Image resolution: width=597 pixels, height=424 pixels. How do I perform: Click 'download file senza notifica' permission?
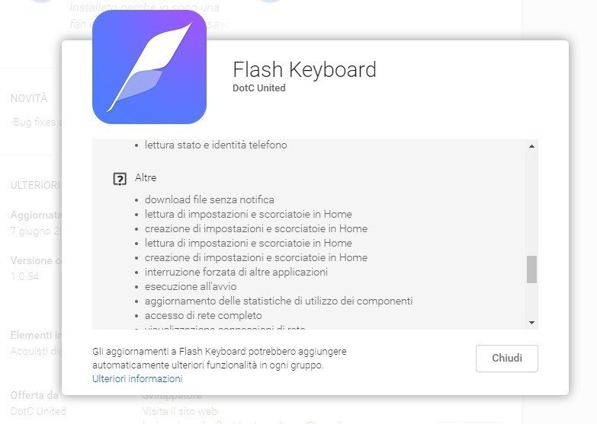(210, 199)
